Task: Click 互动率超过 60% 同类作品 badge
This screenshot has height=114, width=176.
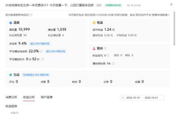Action: [36, 75]
